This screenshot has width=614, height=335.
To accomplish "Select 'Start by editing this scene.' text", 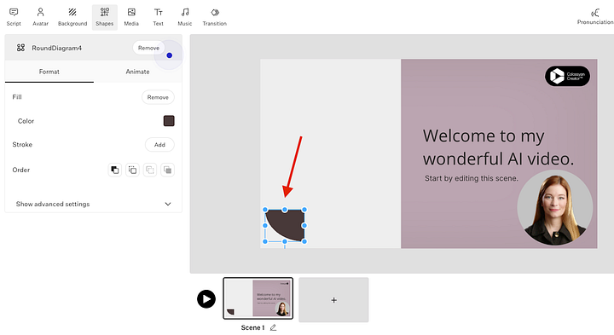I will click(471, 178).
